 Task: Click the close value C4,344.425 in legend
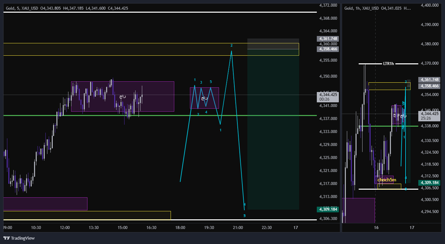pos(118,8)
